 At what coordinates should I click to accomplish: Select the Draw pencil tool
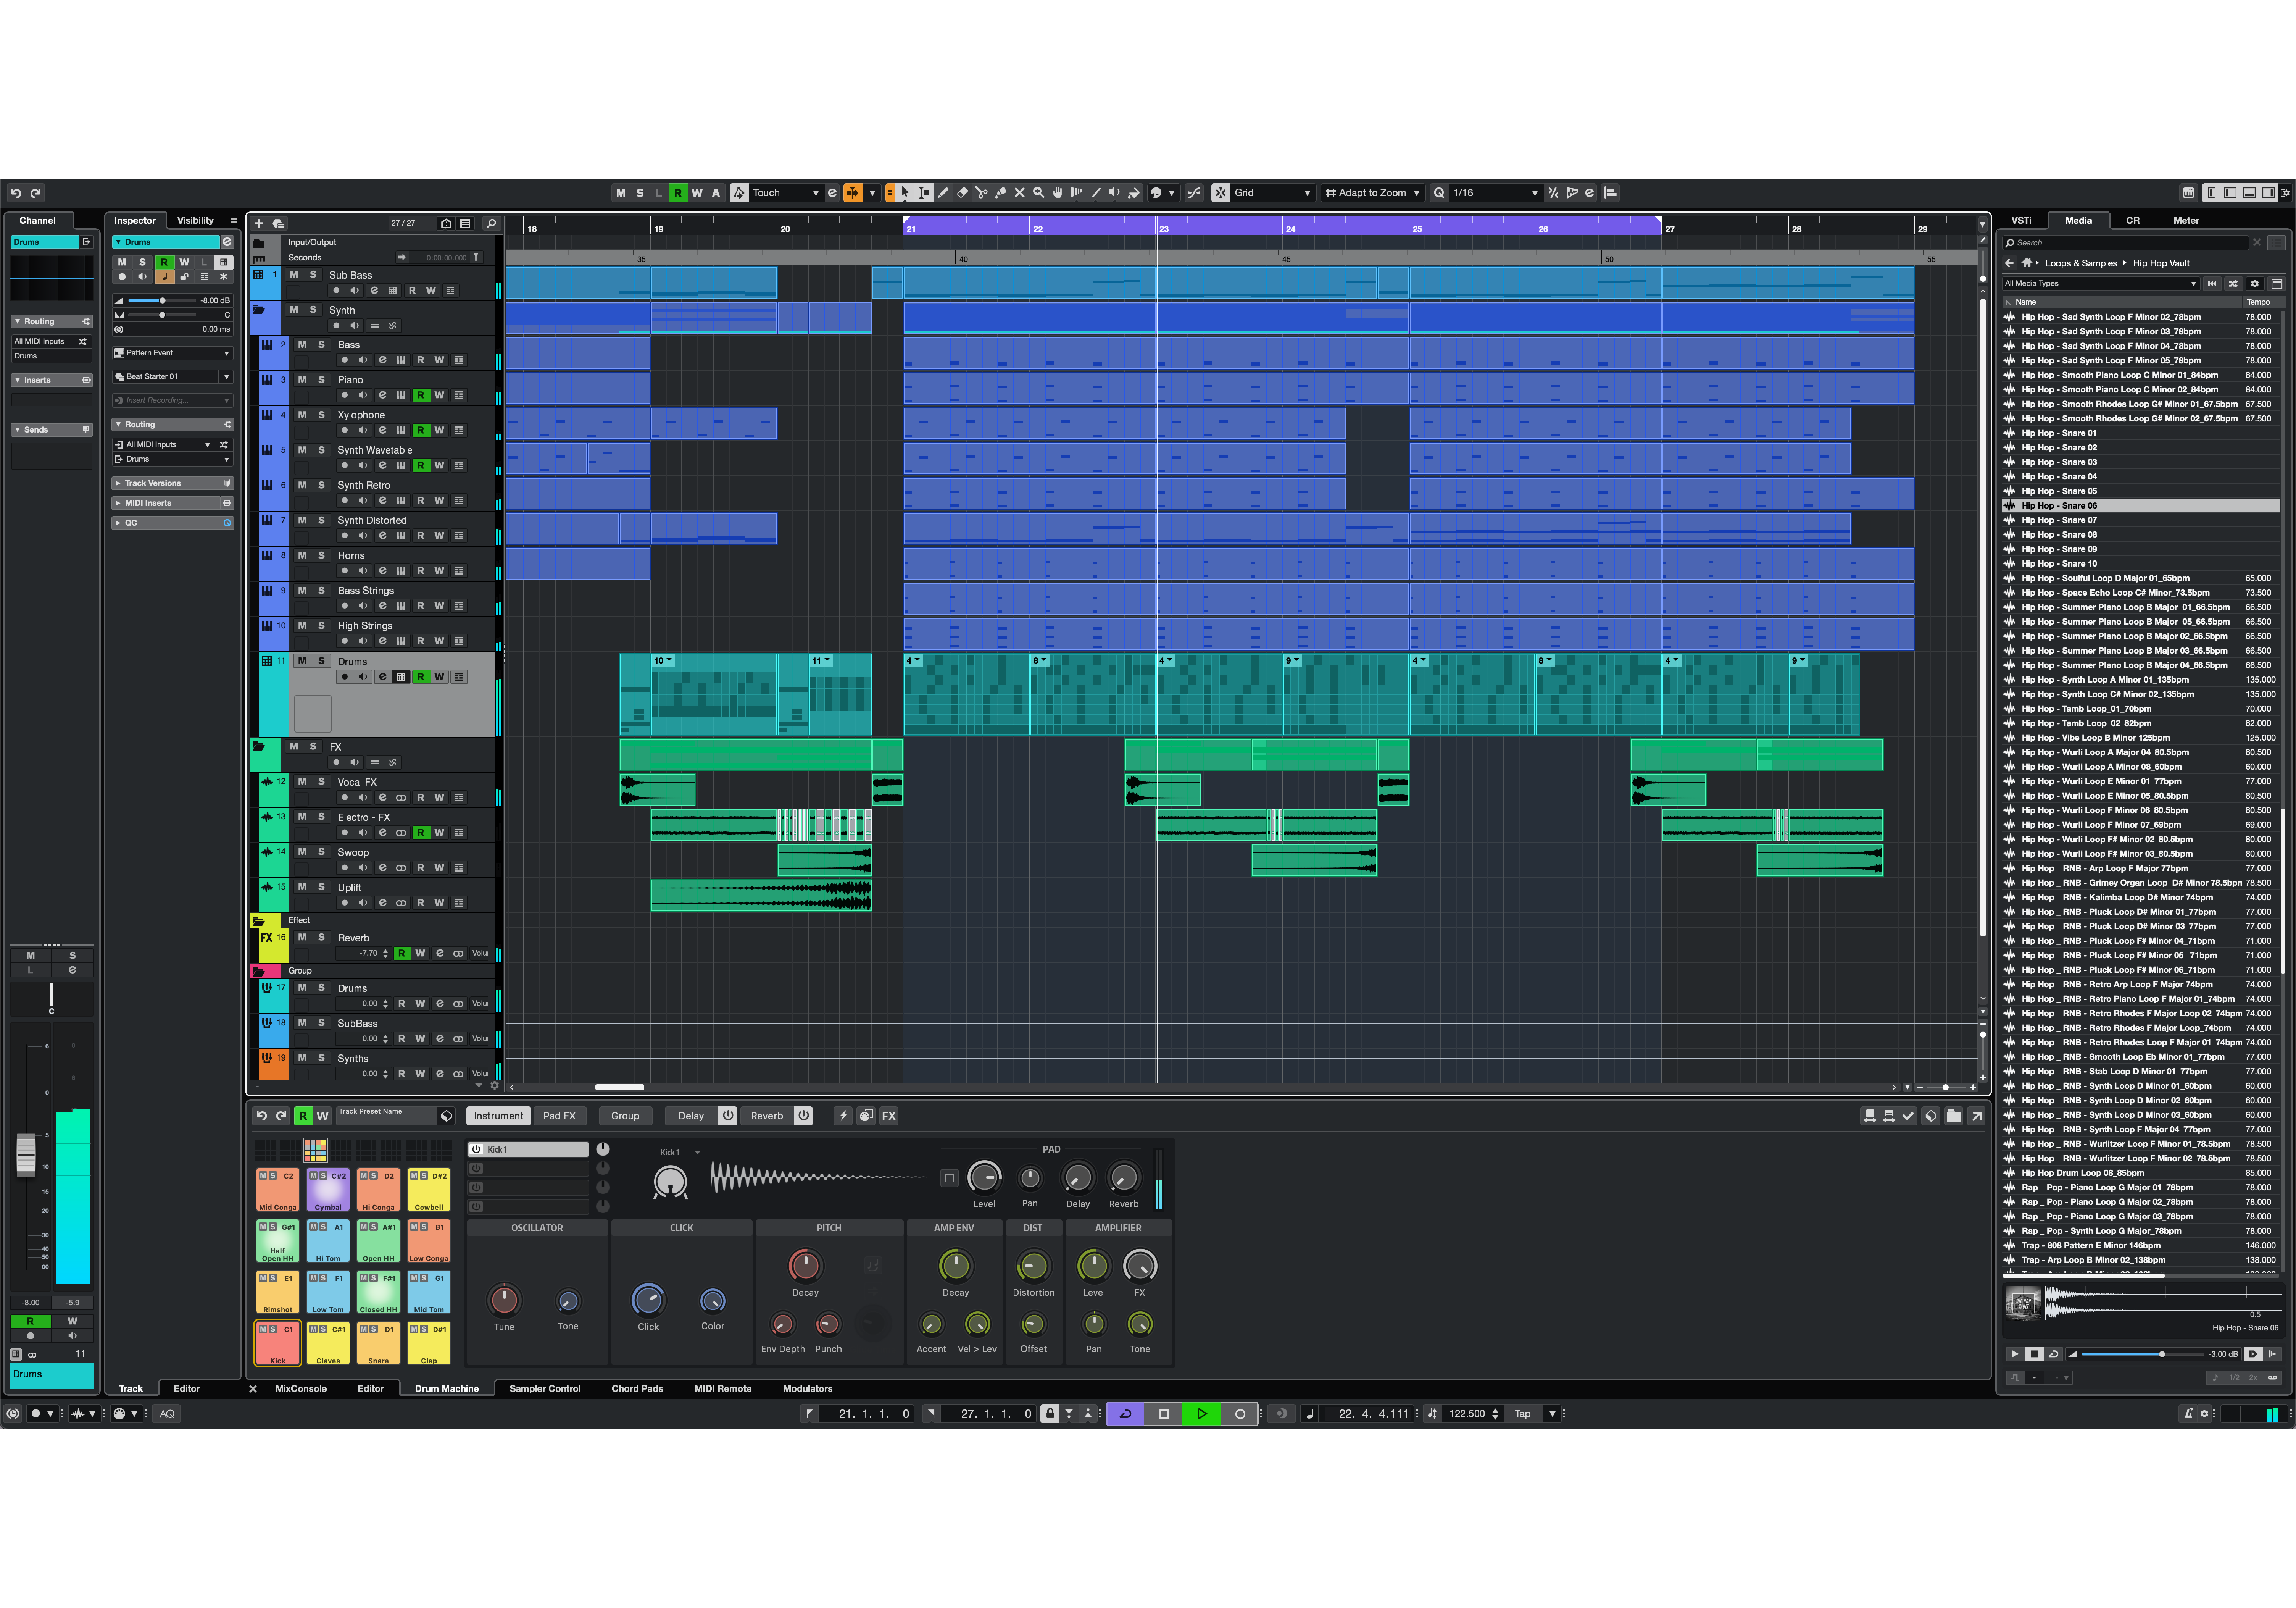pos(943,193)
